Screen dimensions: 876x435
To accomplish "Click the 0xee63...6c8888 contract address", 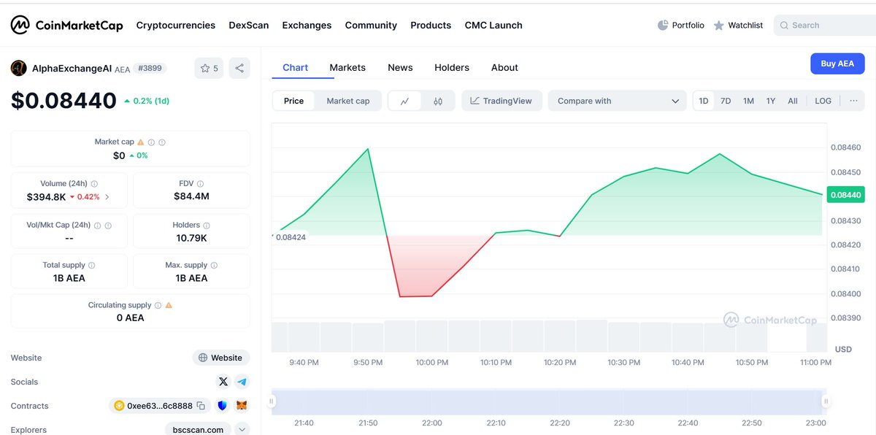I will (x=160, y=406).
